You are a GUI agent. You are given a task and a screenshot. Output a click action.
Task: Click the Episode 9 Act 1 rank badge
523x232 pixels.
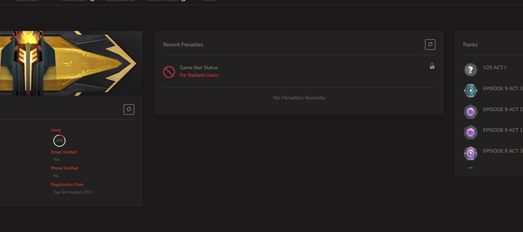point(470,132)
